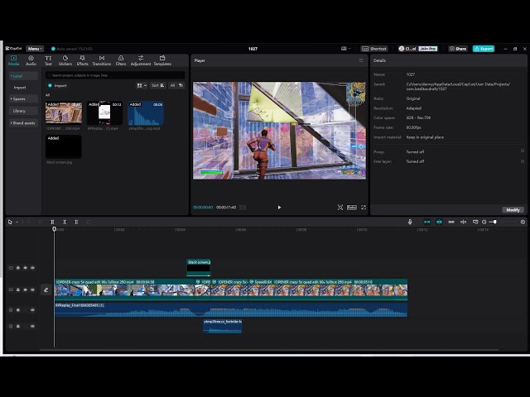This screenshot has width=530, height=397.
Task: Start voiceover recording with the microphone icon
Action: tap(410, 222)
